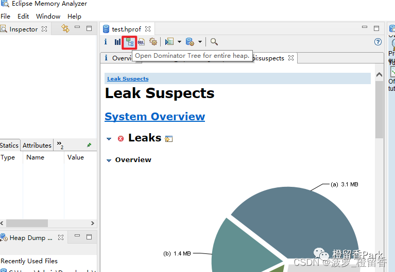Follow the Leak Suspects breadcrumb link
The height and width of the screenshot is (272, 395).
(128, 79)
